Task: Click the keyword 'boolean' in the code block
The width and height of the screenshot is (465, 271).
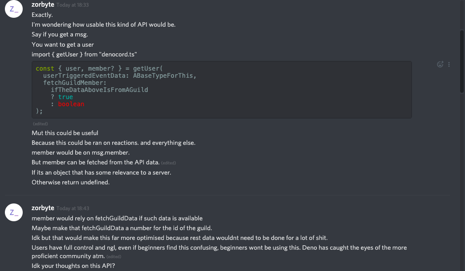Action: pos(71,104)
